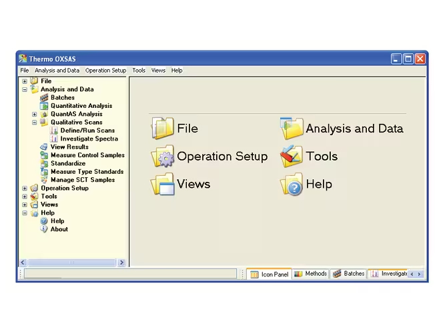Switch to the Investigate tab
The image size is (445, 333).
pyautogui.click(x=388, y=274)
